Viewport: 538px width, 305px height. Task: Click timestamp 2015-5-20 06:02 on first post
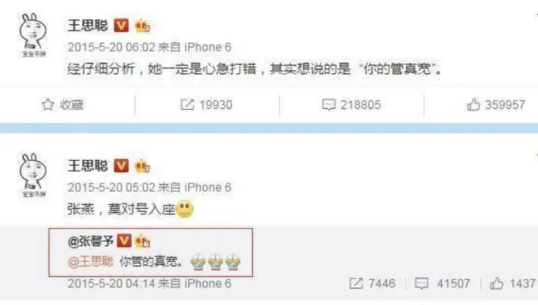coord(112,47)
